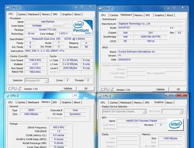Click the Intel logo in Graphics window
Viewport: 194px width, 148px height.
pyautogui.click(x=175, y=124)
